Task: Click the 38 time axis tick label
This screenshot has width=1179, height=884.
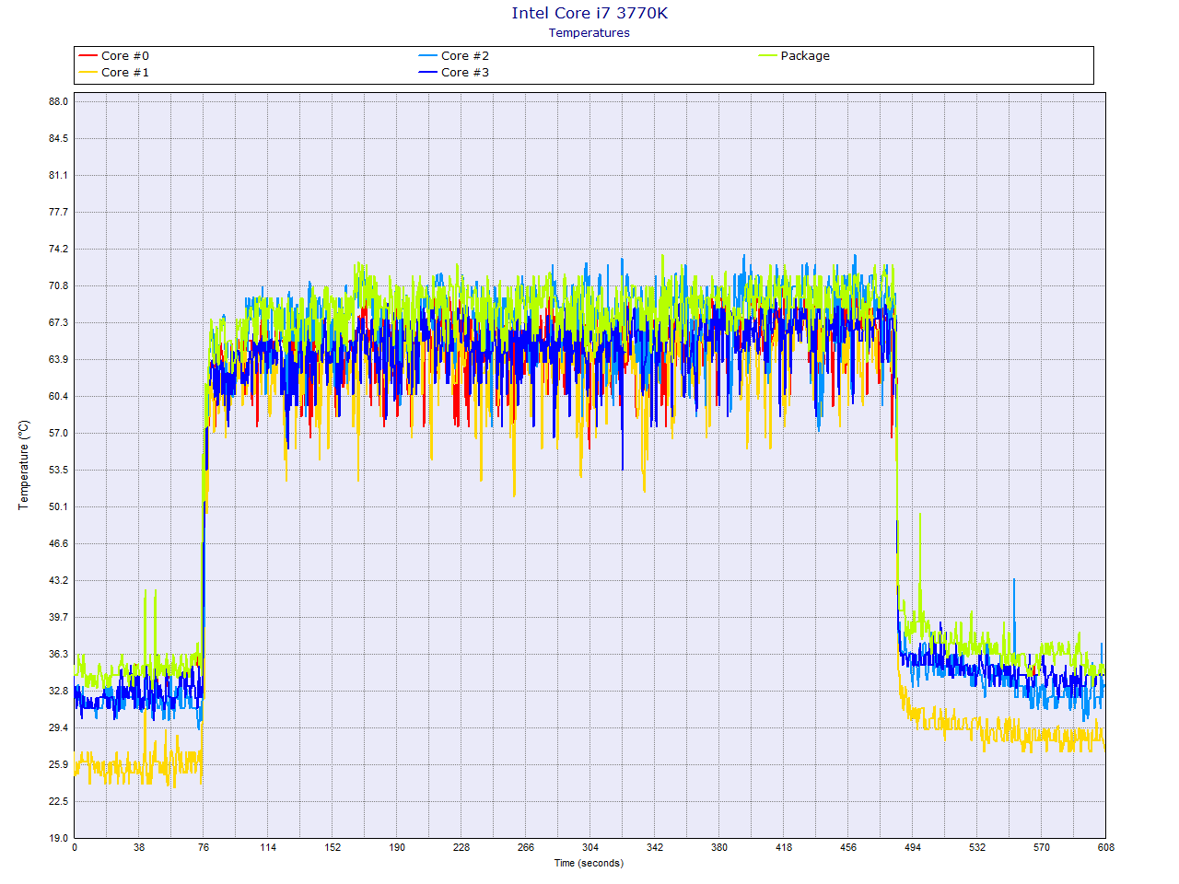Action: tap(139, 848)
